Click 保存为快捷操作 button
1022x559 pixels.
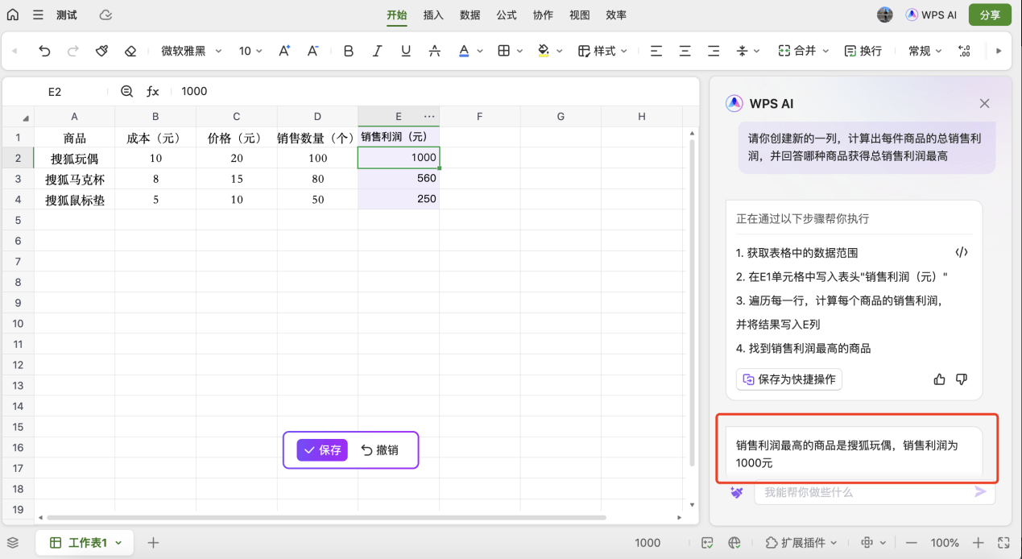click(789, 379)
